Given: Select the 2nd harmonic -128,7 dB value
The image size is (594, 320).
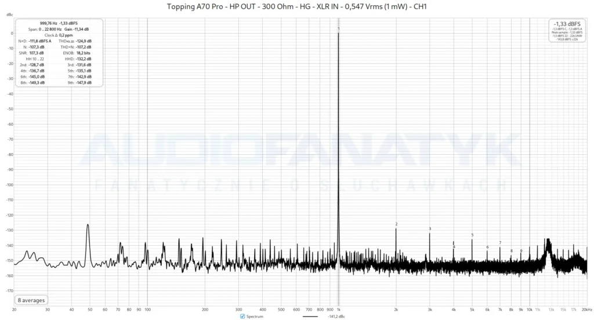Looking at the screenshot, I should click(37, 65).
